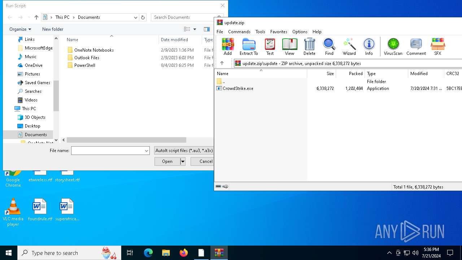This screenshot has height=260, width=462.
Task: Select the Outlook Files folder
Action: point(83,58)
